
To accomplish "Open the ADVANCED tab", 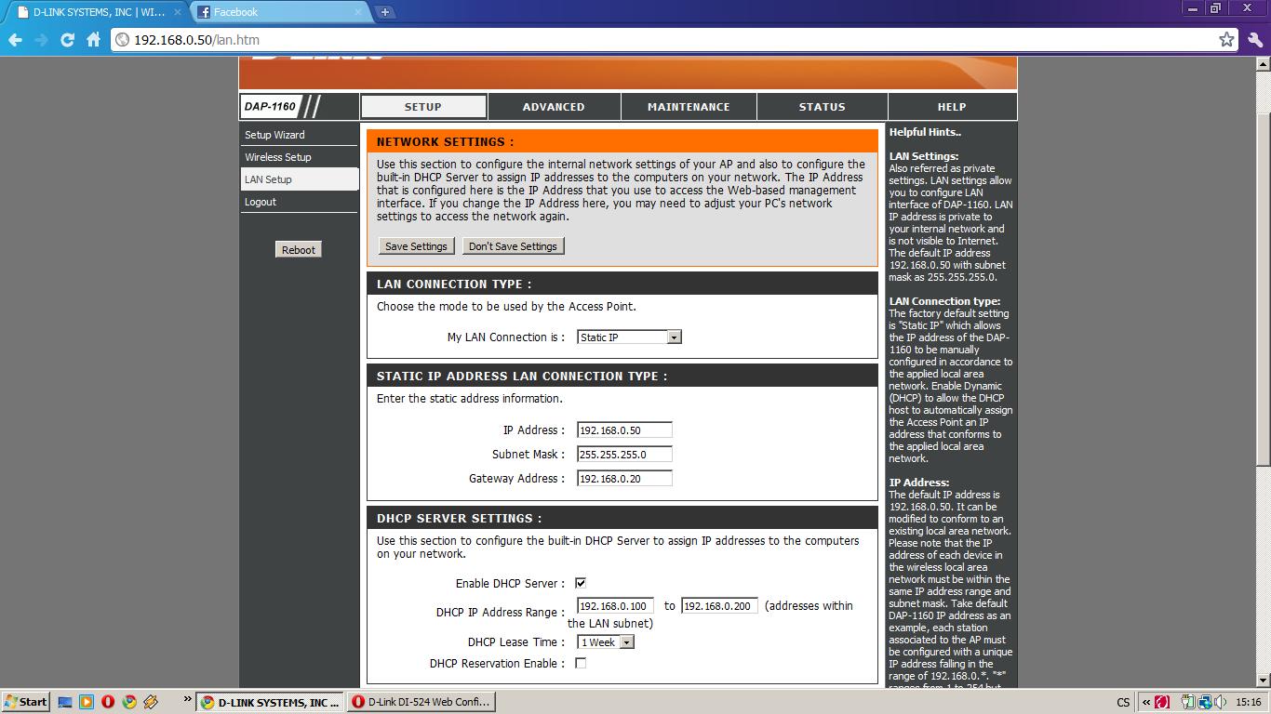I will (x=554, y=107).
